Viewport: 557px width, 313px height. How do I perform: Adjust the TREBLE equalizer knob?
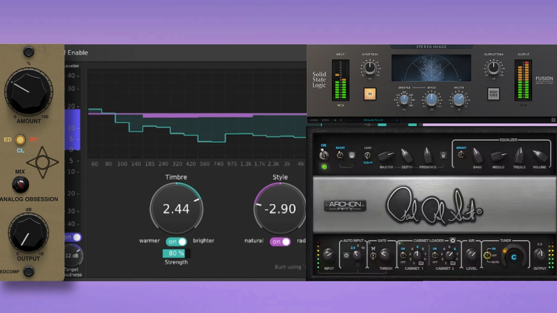(x=518, y=155)
